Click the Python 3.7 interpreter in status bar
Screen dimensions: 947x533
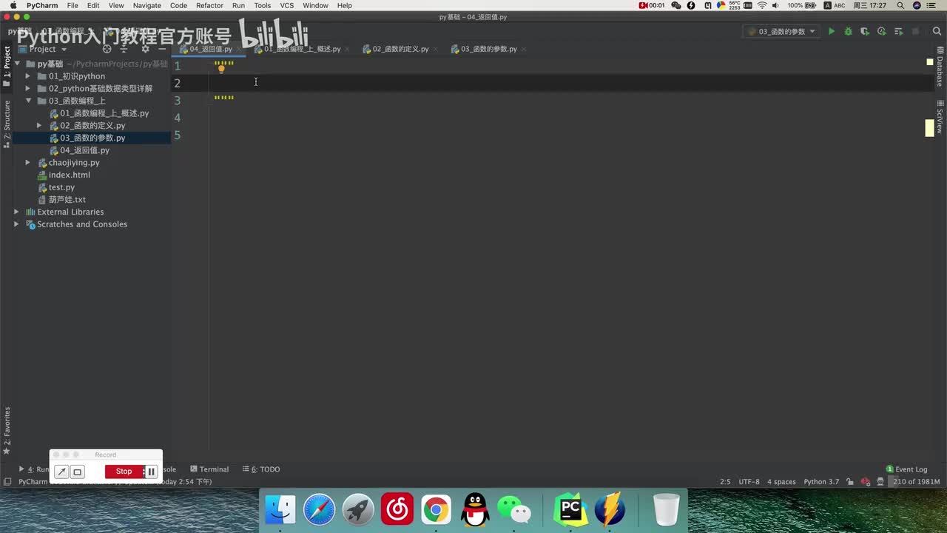[821, 482]
